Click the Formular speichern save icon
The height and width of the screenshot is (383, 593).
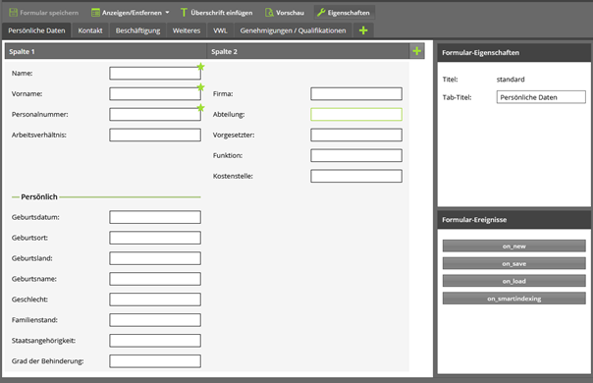point(13,13)
